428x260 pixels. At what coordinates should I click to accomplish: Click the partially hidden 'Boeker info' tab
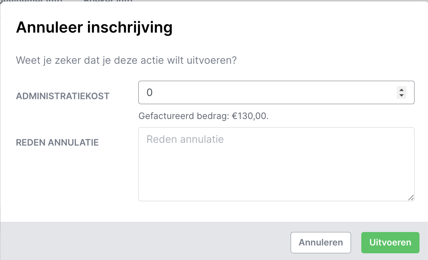108,1
